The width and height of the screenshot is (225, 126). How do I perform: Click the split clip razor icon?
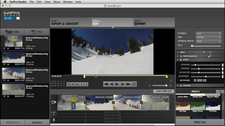coord(69,84)
